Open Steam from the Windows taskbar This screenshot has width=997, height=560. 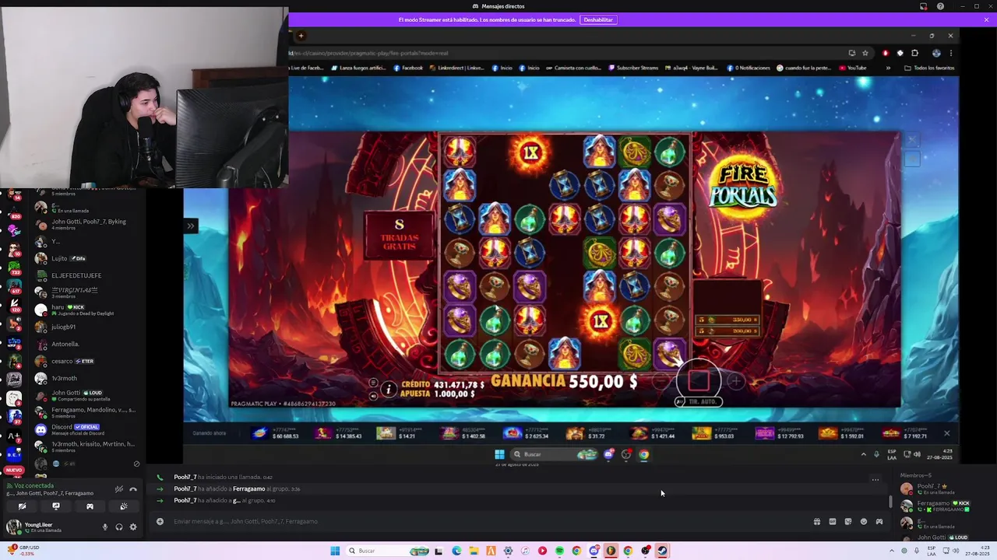tap(662, 551)
